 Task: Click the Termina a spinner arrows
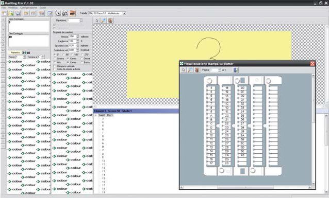[43, 57]
